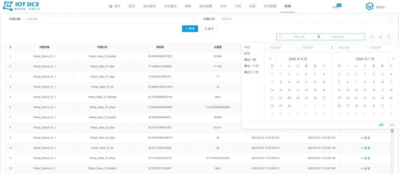This screenshot has width=399, height=174.
Task: Click the circular sort icon button
Action: [381, 37]
